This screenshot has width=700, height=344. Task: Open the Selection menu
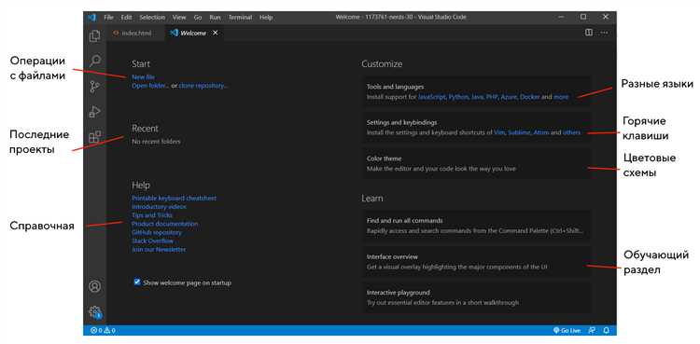coord(152,18)
